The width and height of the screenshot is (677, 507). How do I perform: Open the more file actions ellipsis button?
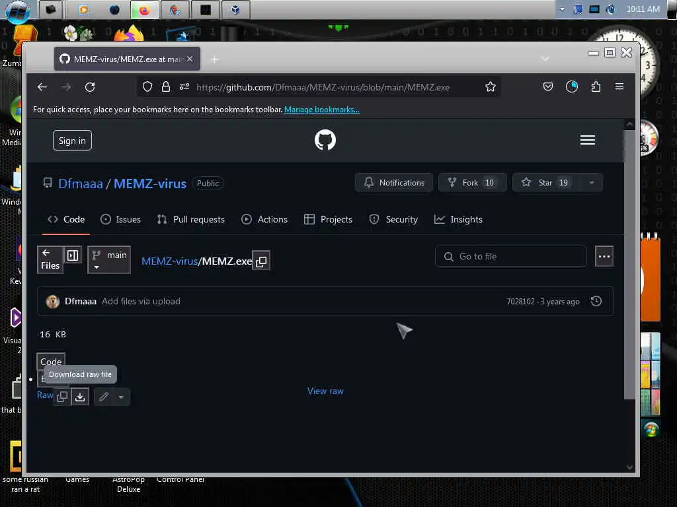[604, 257]
